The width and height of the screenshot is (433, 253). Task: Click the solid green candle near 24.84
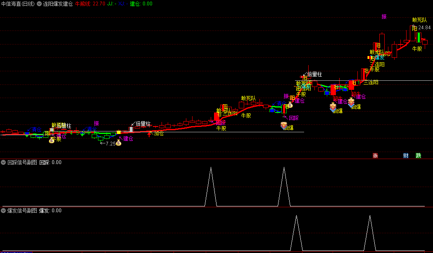[419, 37]
